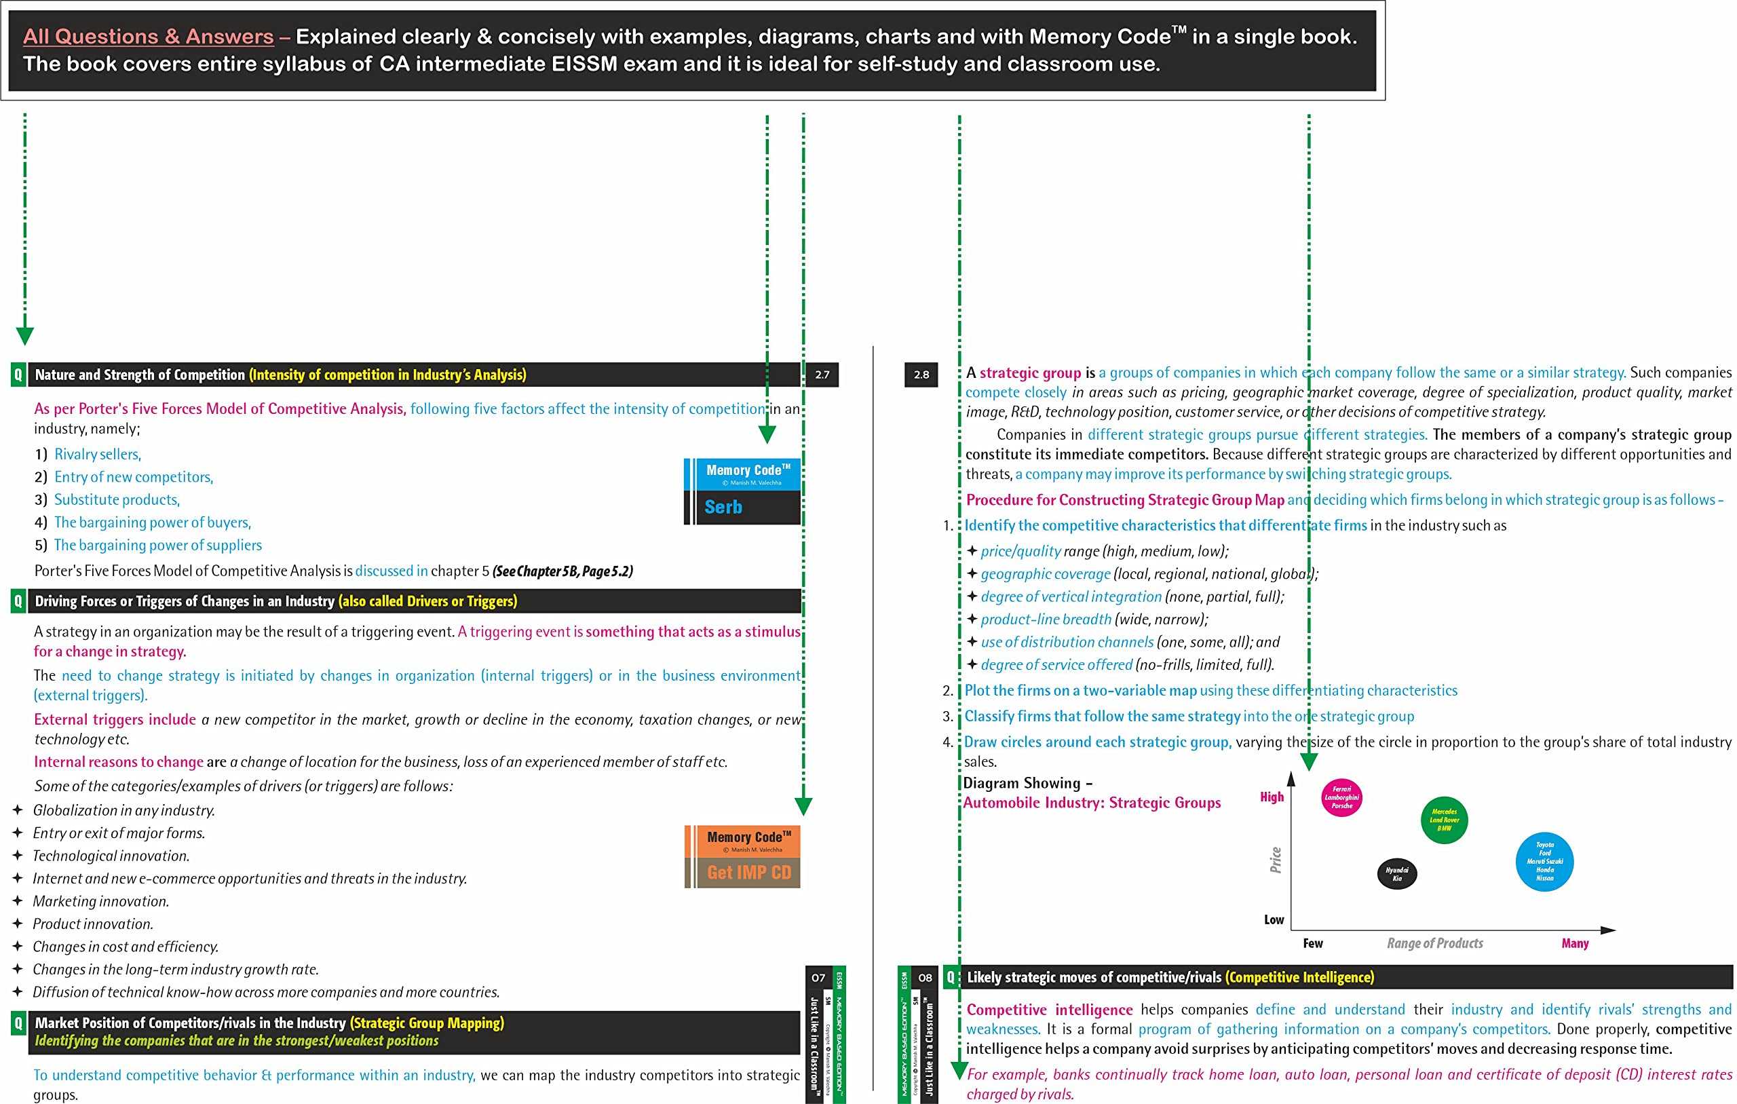Click page number badge 2.8
The image size is (1737, 1104).
pyautogui.click(x=921, y=375)
